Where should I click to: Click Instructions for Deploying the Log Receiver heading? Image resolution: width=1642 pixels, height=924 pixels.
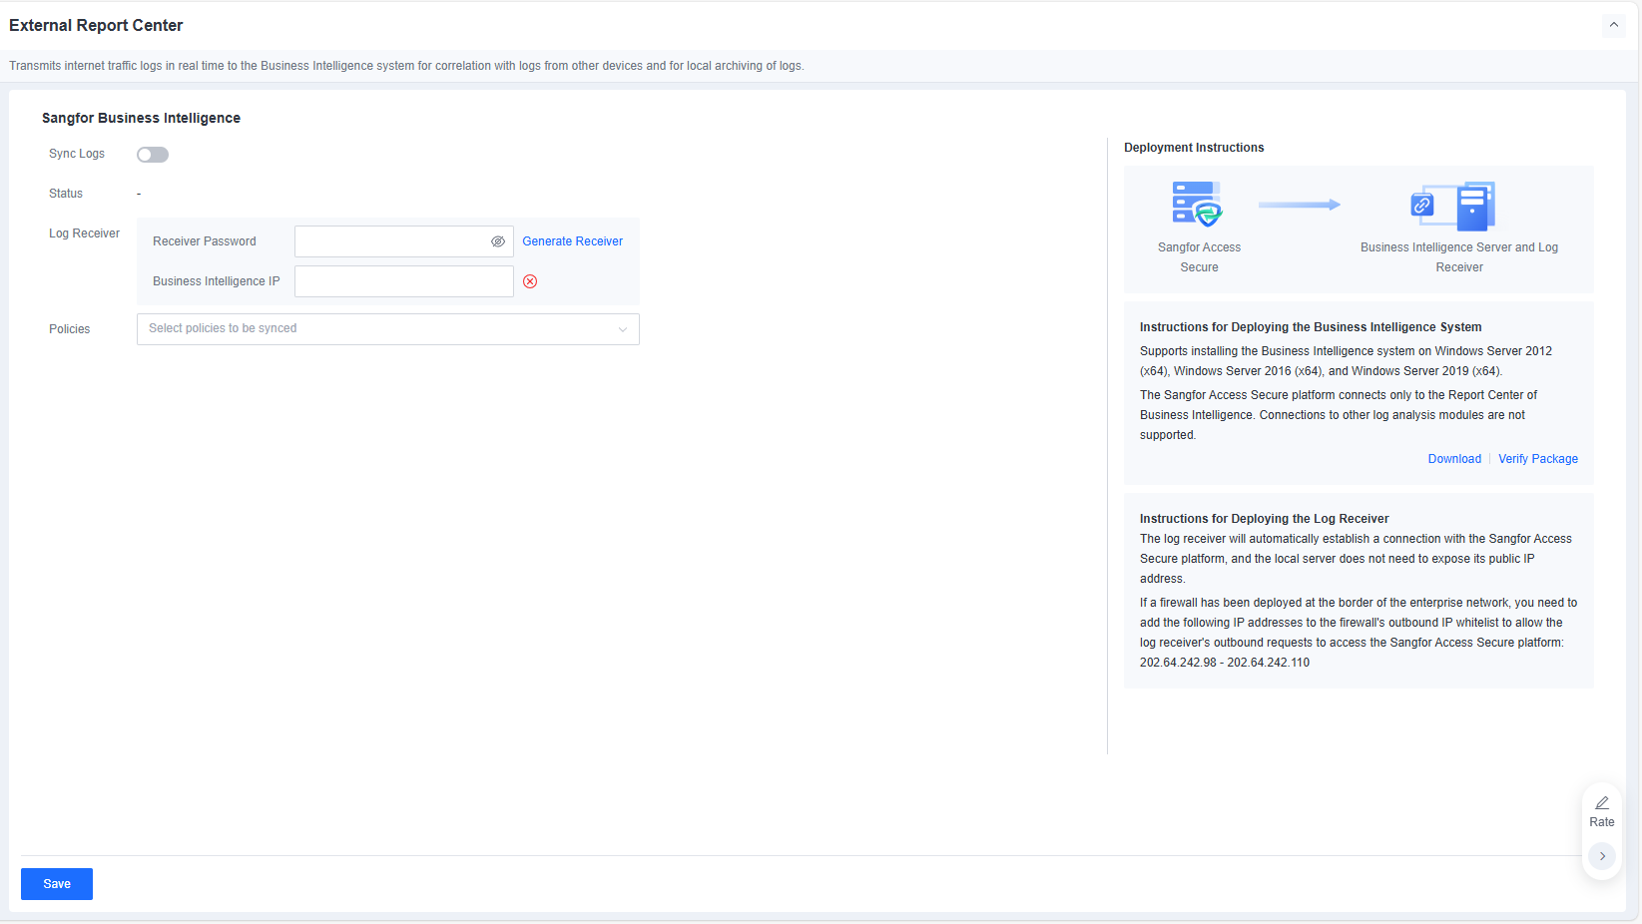point(1265,519)
